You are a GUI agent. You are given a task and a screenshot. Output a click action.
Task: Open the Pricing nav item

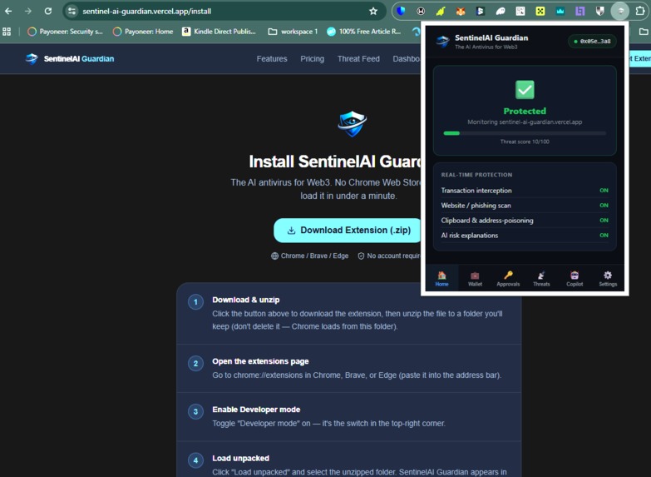[313, 58]
